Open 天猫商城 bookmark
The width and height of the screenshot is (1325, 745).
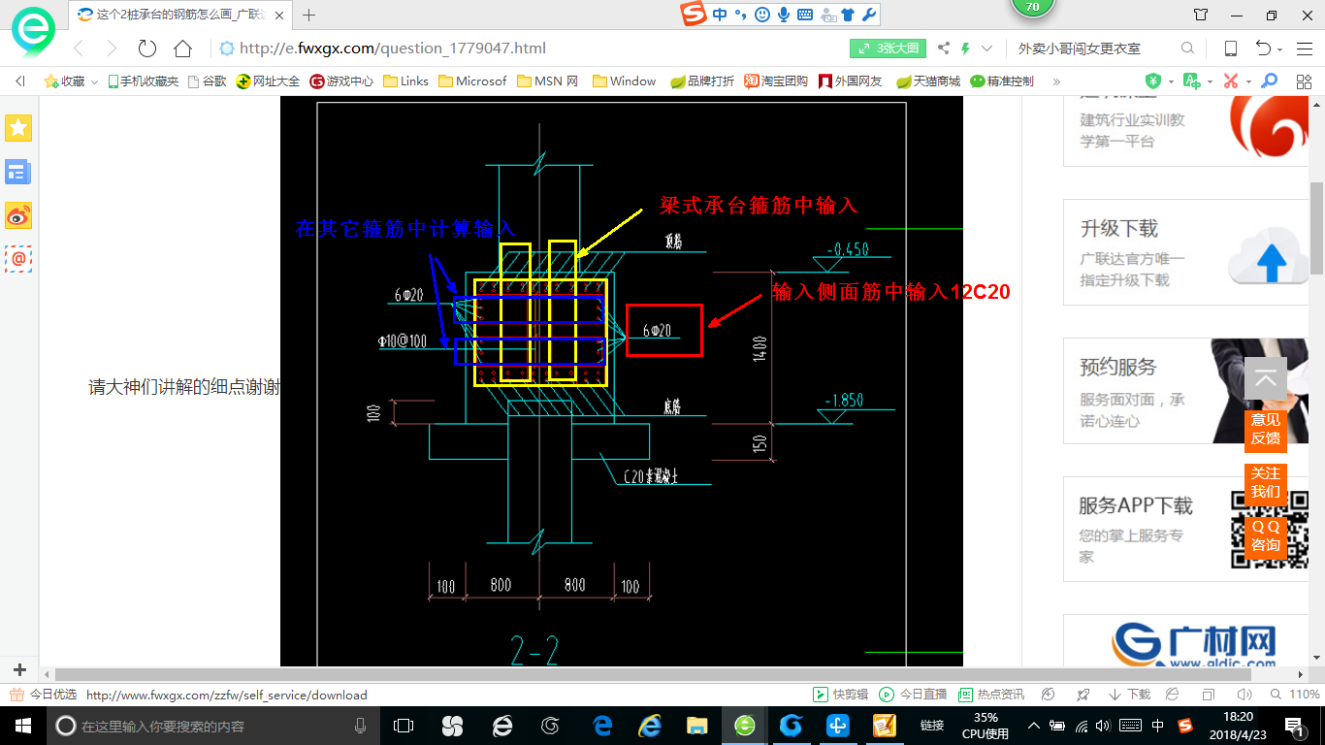(x=928, y=81)
